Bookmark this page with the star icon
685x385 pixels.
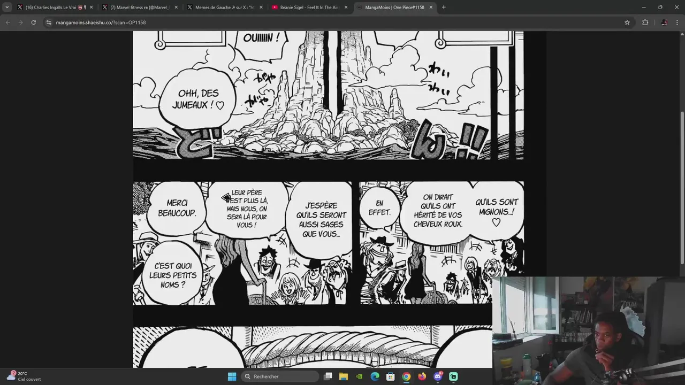point(627,22)
